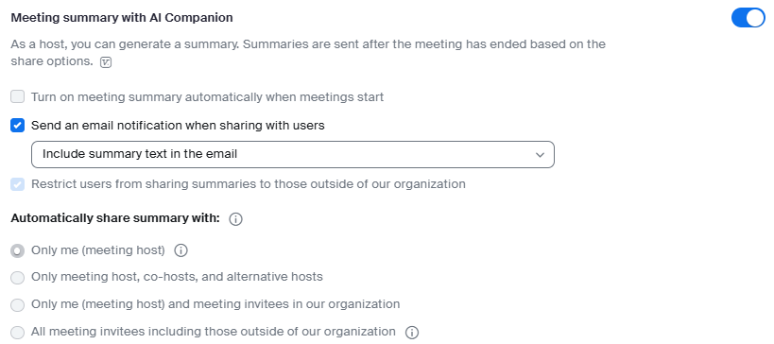Click label text "Send an email notification when sharing"
Viewport: 774px width, 344px height.
pos(178,126)
